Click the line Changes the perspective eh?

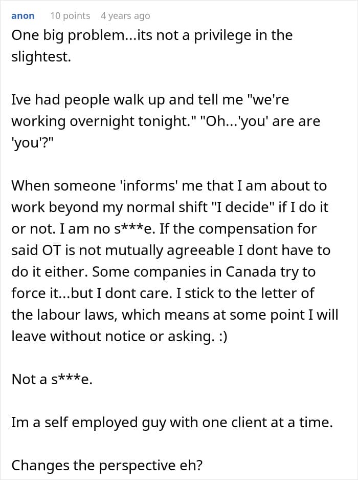[106, 465]
